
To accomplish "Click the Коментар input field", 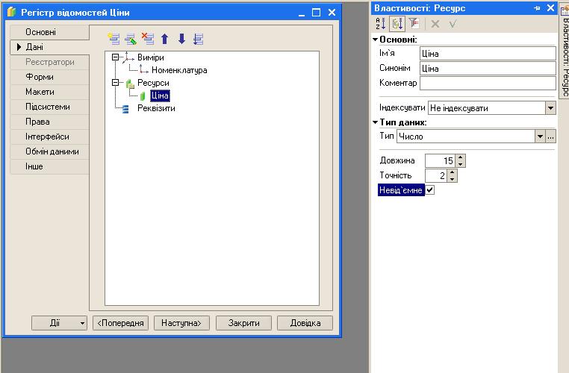I will (488, 84).
